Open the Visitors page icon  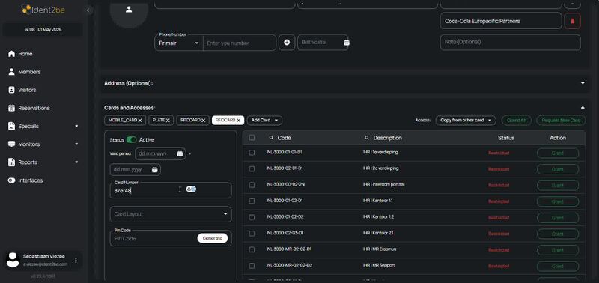pos(11,90)
